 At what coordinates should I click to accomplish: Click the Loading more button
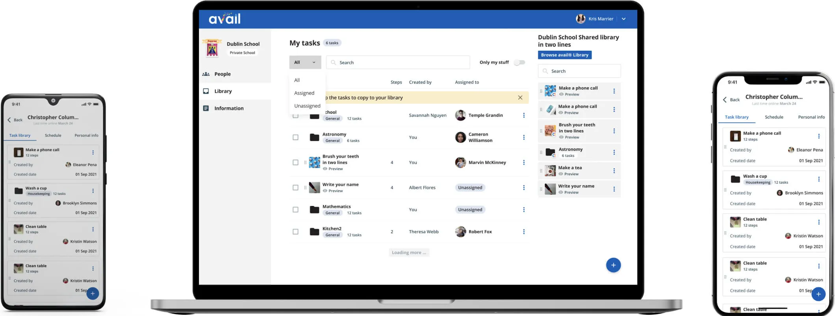[x=409, y=253]
